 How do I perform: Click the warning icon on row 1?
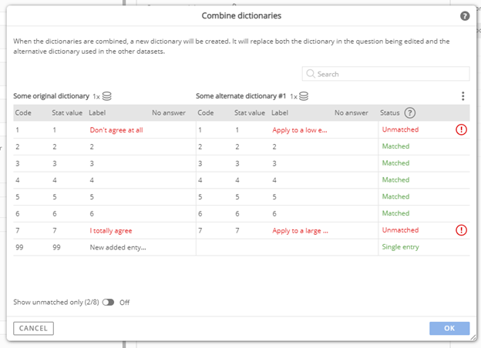tap(461, 129)
